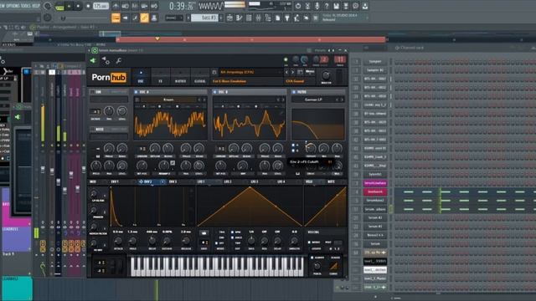This screenshot has height=301, width=536.
Task: Switch to the Serum MATRIX tab
Action: coord(181,77)
